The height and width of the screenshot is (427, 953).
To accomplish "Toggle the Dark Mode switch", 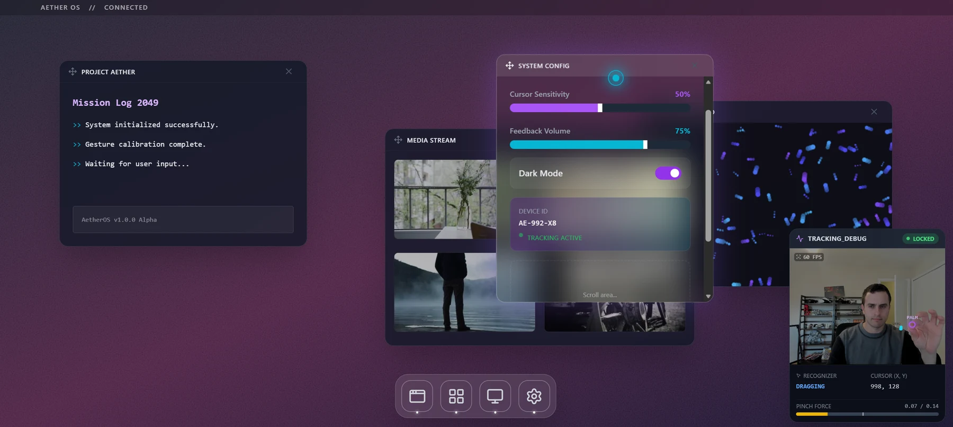I will [668, 173].
